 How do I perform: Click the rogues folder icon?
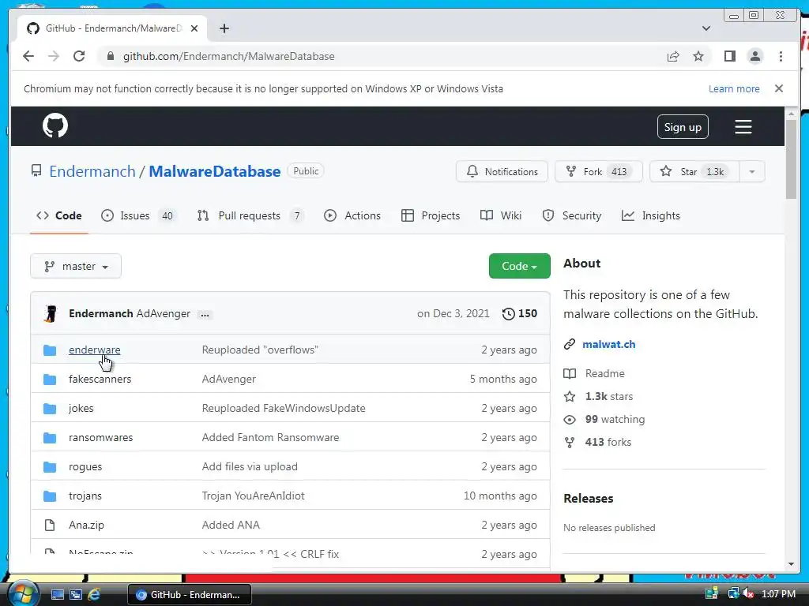point(50,467)
